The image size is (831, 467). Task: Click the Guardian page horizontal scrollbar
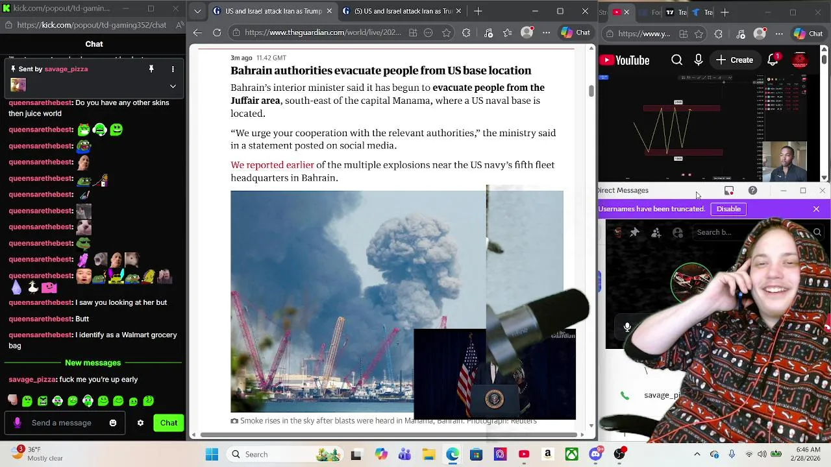(390, 434)
